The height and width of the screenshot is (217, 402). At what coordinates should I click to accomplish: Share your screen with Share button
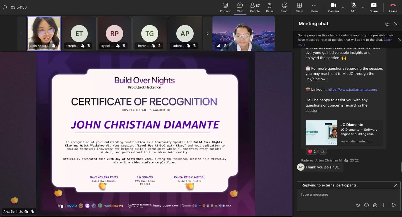(x=374, y=7)
